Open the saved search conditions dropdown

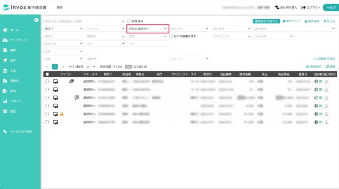coord(84,21)
